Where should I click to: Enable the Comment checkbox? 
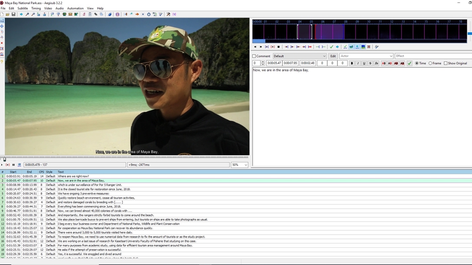coord(254,56)
